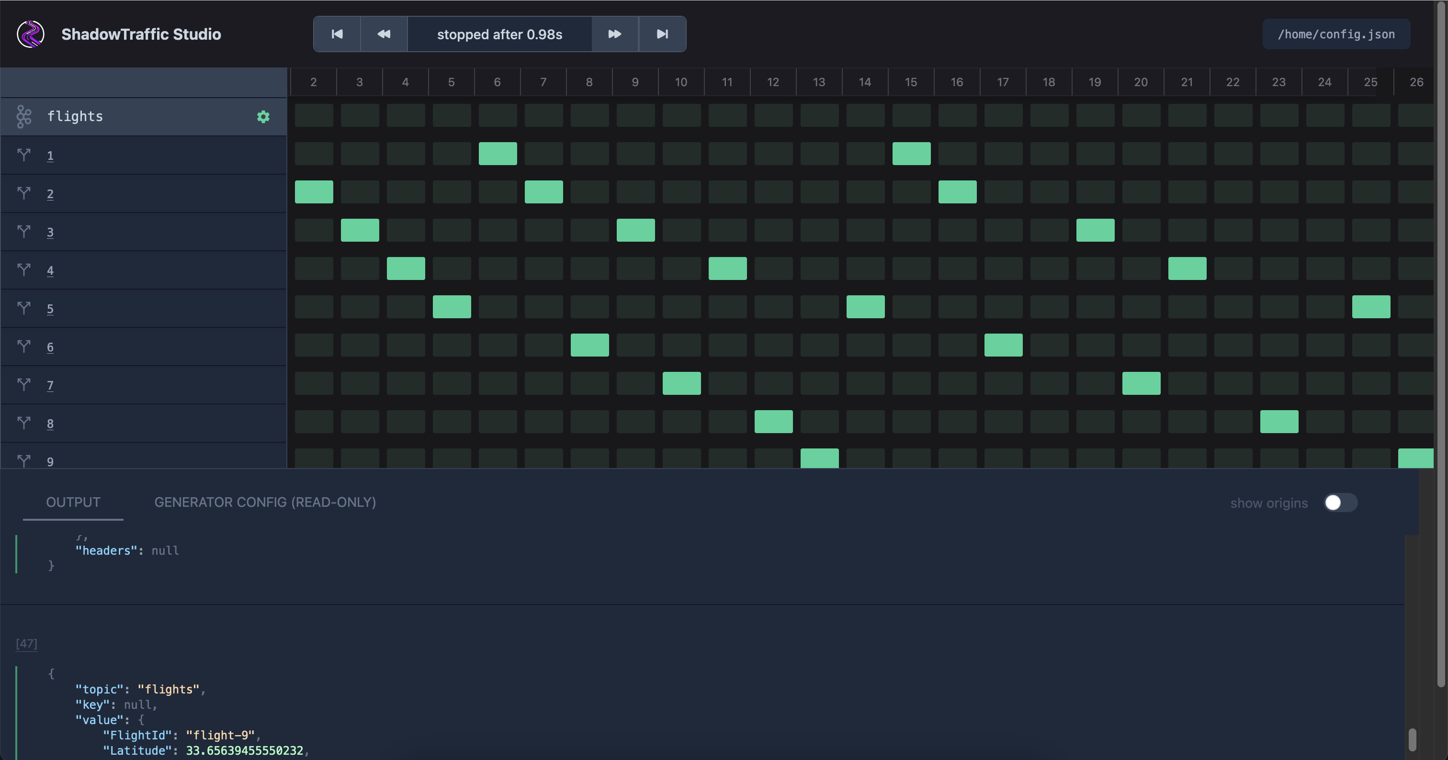Open the /home/config.json file path button
This screenshot has width=1448, height=760.
click(x=1336, y=34)
